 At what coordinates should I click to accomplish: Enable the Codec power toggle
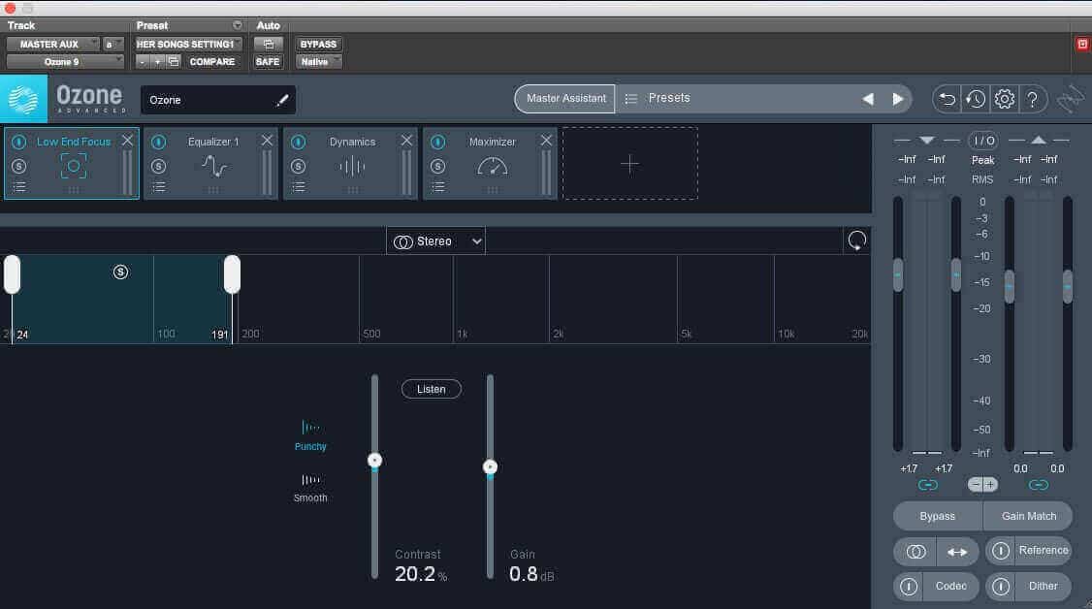909,587
